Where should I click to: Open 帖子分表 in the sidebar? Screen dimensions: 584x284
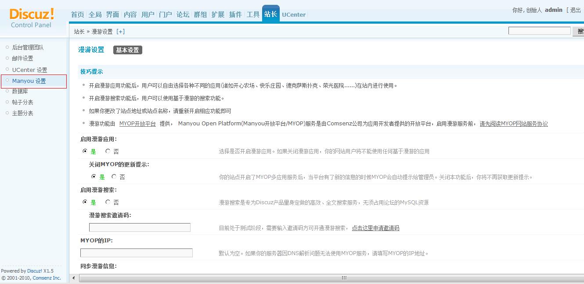[22, 102]
